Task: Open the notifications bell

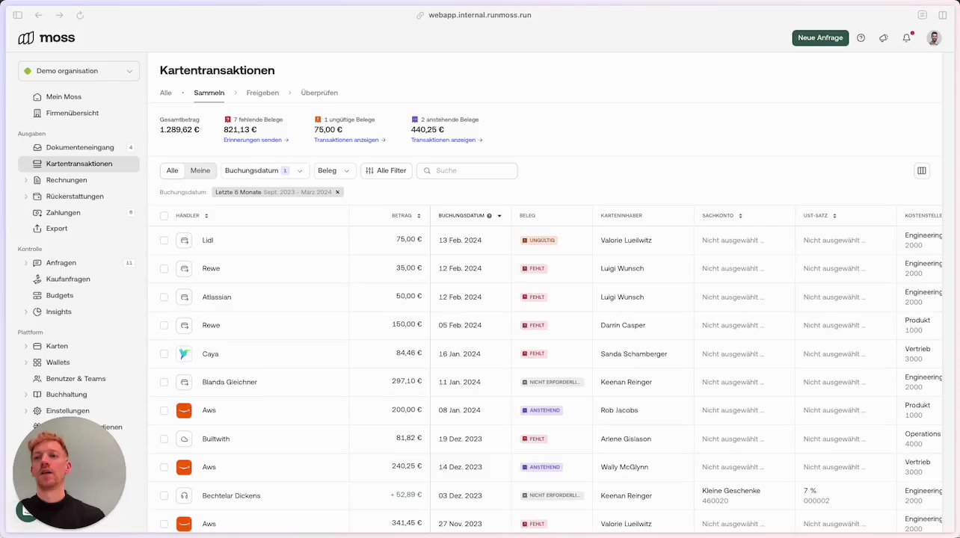Action: (x=906, y=38)
